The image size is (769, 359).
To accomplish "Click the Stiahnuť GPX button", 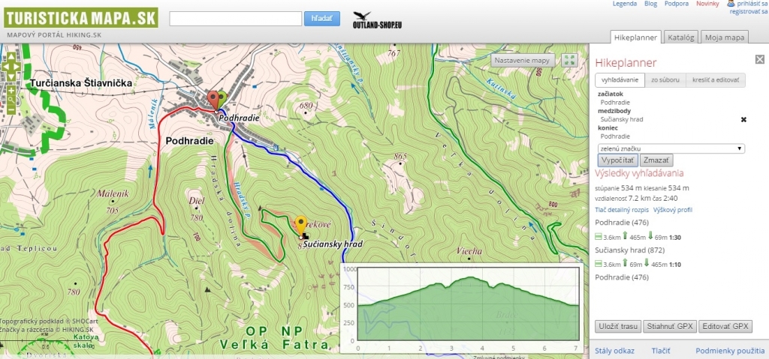I will pos(670,327).
